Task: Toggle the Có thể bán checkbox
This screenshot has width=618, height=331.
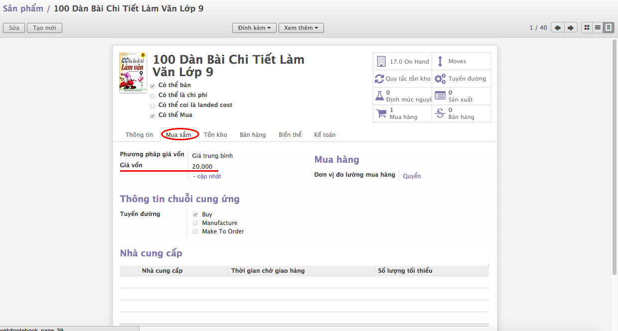Action: [153, 86]
